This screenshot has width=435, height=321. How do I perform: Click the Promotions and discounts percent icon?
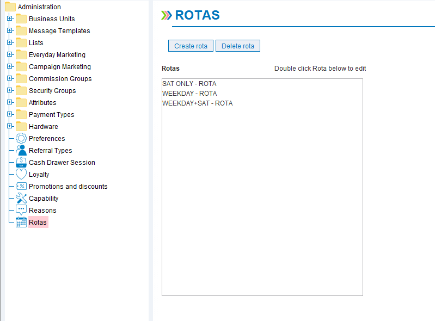(x=21, y=186)
